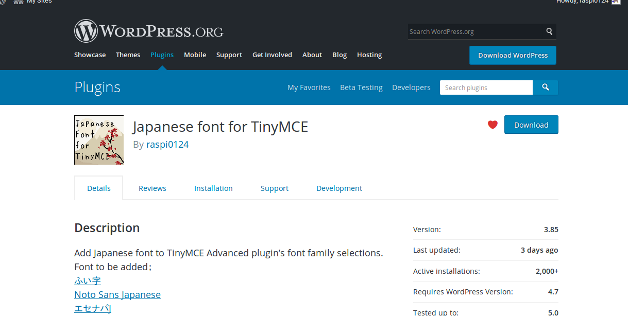The image size is (628, 316).
Task: Click the user avatar in admin bar
Action: [x=616, y=2]
